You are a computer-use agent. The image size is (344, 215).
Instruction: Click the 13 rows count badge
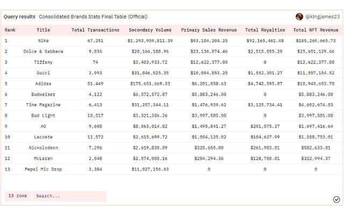[x=17, y=196]
